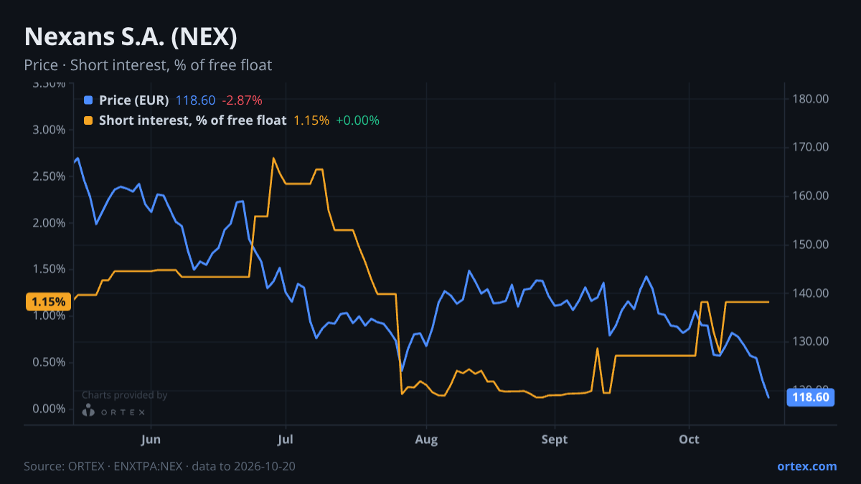Click the 160.00 right axis label

[x=811, y=196]
